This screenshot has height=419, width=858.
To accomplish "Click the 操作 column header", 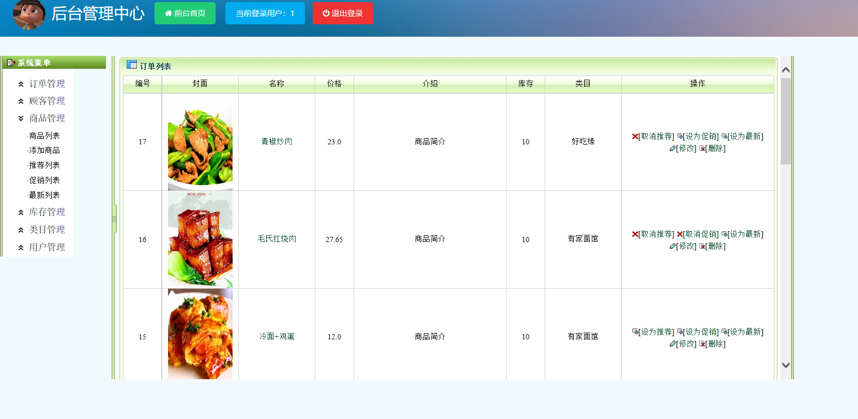I will 697,84.
